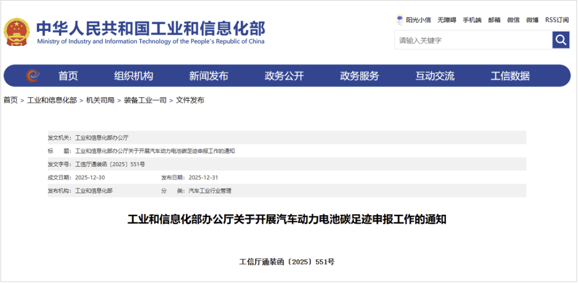Open the 手机端 mobile link
The height and width of the screenshot is (283, 578).
[x=472, y=20]
